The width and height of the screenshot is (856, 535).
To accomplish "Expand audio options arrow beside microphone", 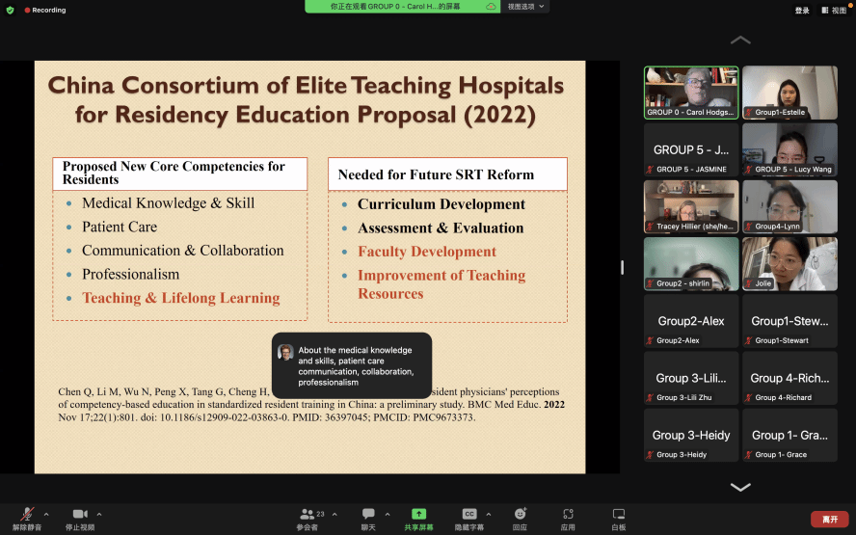I will click(x=46, y=514).
